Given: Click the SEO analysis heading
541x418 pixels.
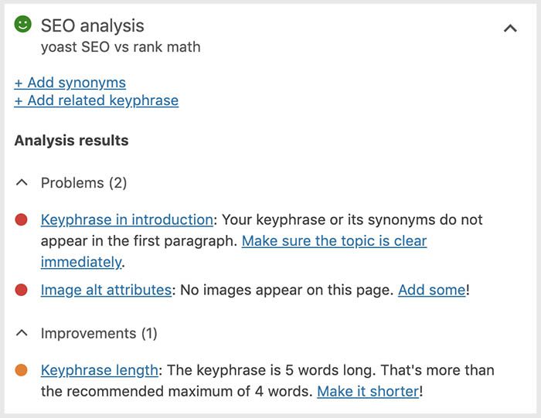Looking at the screenshot, I should point(93,25).
